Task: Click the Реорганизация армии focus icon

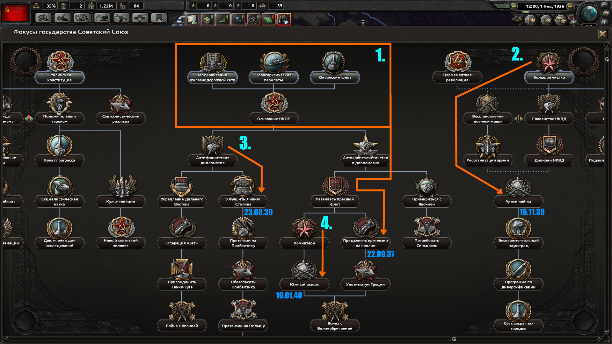Action: [488, 145]
